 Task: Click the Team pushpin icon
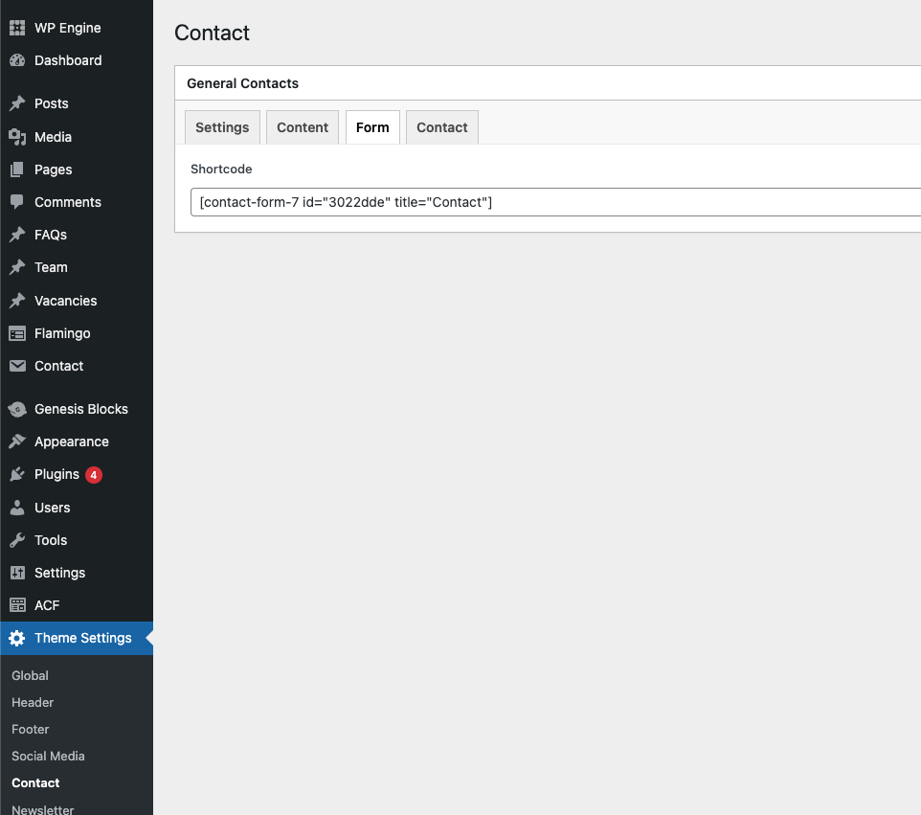pyautogui.click(x=17, y=267)
